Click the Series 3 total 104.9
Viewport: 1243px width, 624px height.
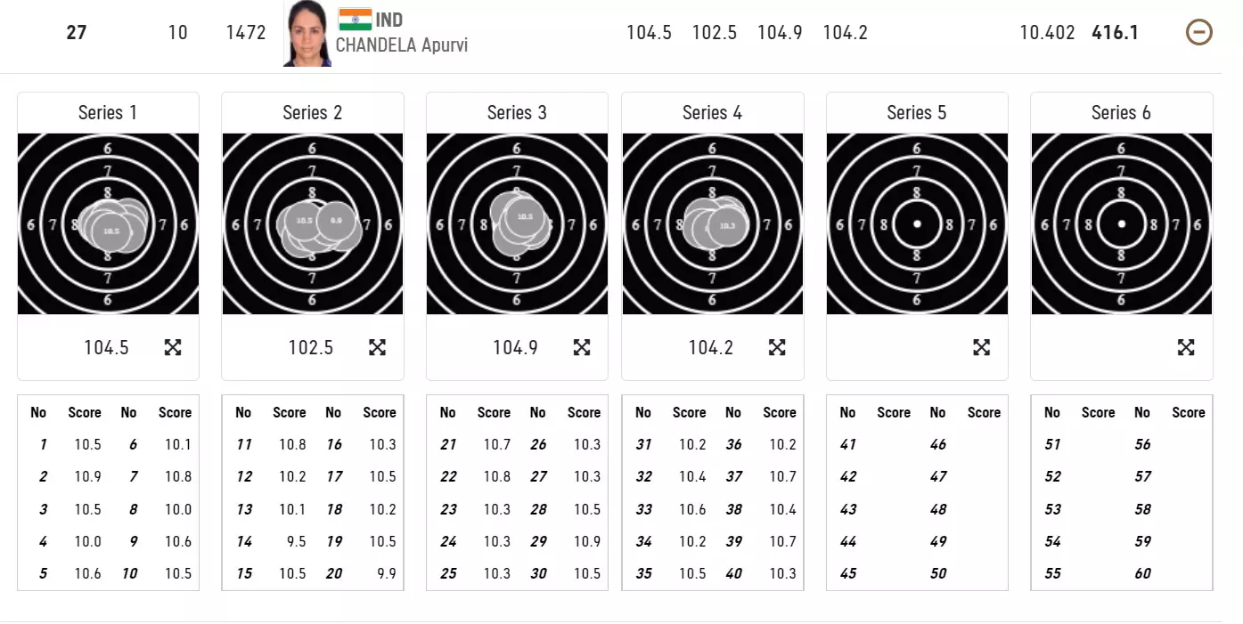click(515, 347)
